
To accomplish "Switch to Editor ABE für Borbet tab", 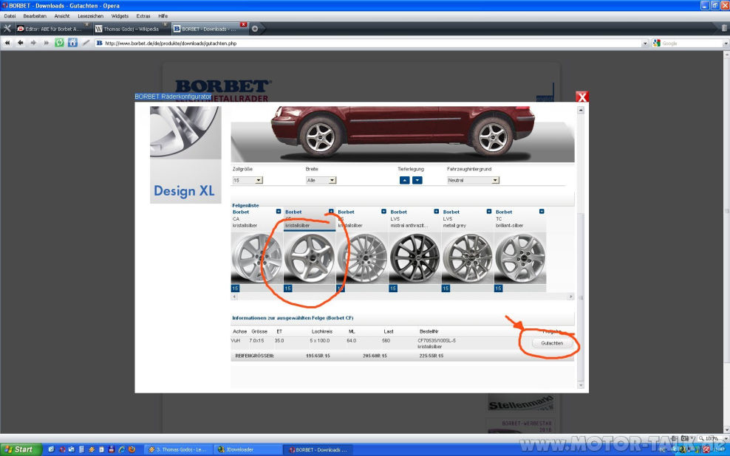I will coord(52,29).
